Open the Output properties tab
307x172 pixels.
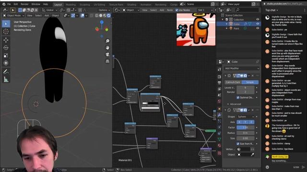click(x=219, y=83)
